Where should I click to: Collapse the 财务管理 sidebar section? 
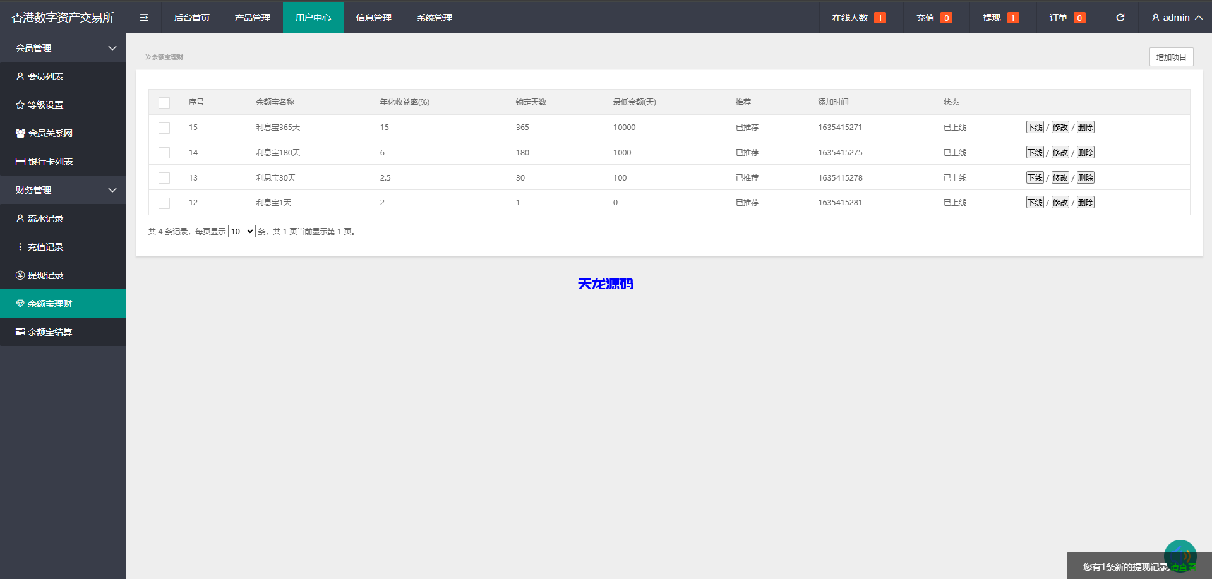pos(112,190)
